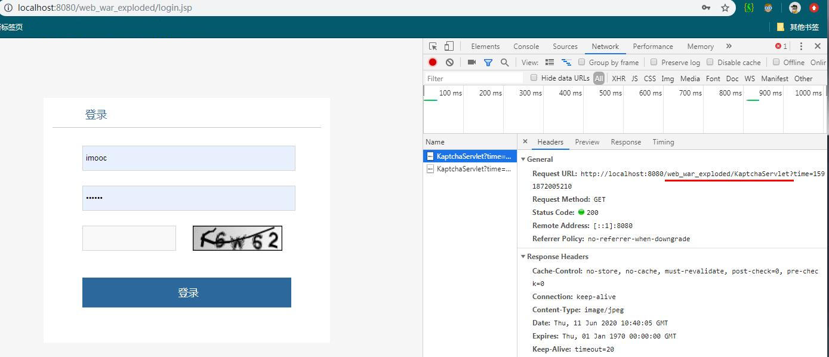Open the Chrome profile avatar
Image resolution: width=829 pixels, height=357 pixels.
[794, 8]
